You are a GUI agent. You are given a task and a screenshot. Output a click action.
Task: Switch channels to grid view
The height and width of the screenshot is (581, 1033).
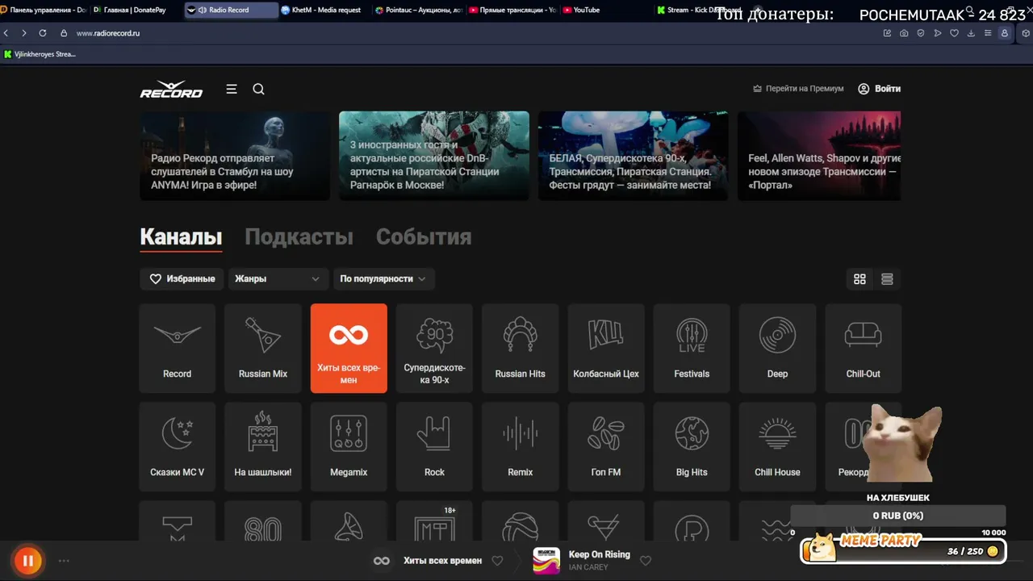click(x=859, y=279)
